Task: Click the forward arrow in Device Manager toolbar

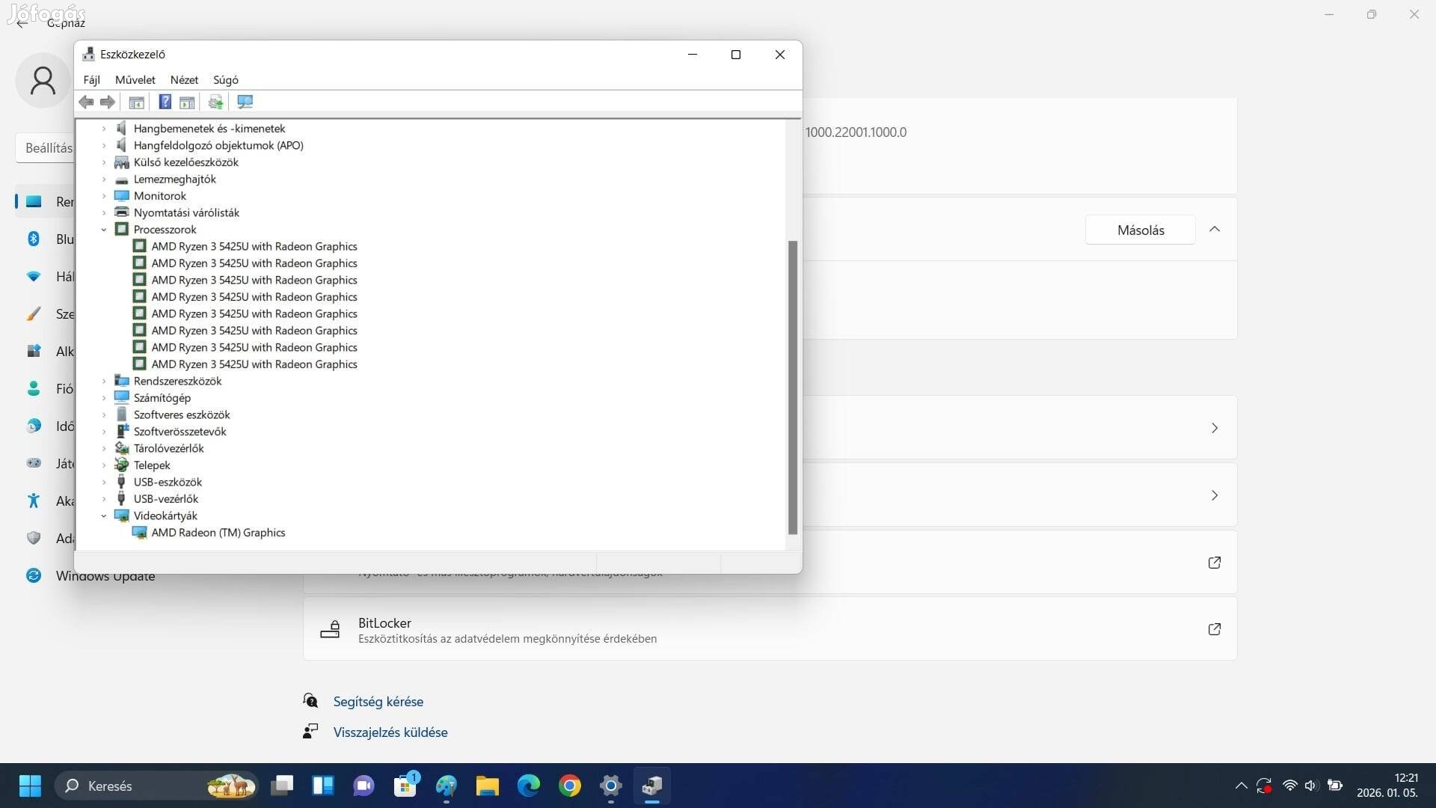Action: [x=108, y=102]
